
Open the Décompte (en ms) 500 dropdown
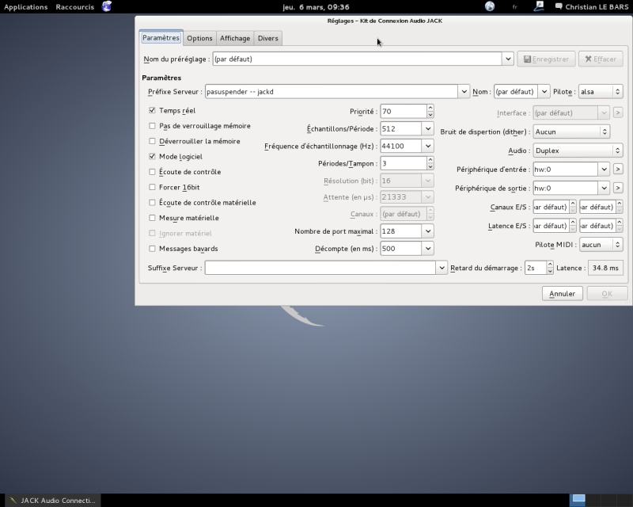point(428,249)
